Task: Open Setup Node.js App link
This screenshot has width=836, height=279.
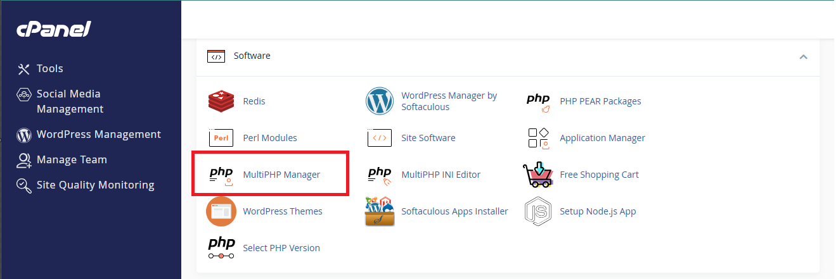Action: [598, 211]
